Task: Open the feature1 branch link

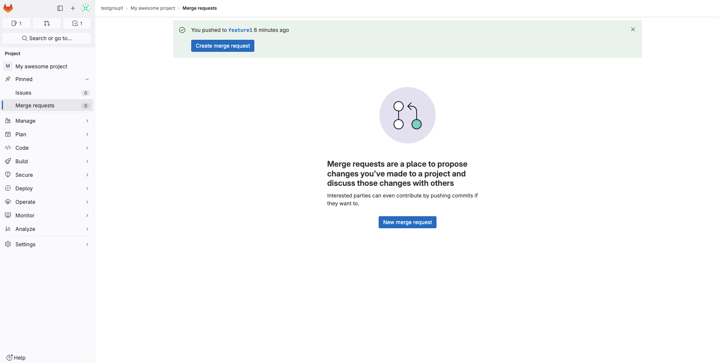Action: 240,30
